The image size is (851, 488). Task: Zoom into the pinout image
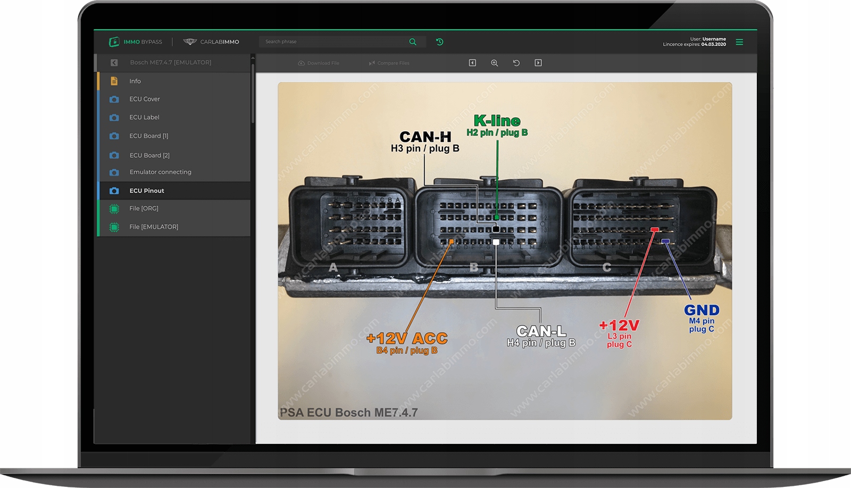pos(494,63)
